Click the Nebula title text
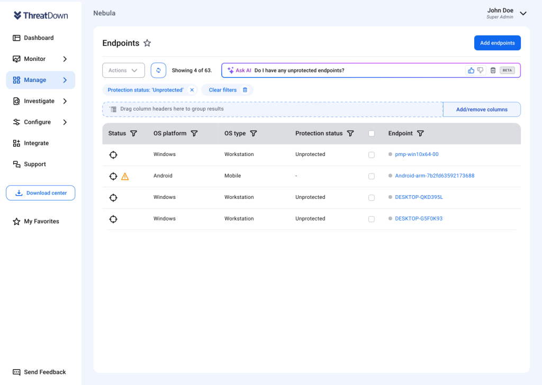Screen dimensions: 542x385 point(104,13)
